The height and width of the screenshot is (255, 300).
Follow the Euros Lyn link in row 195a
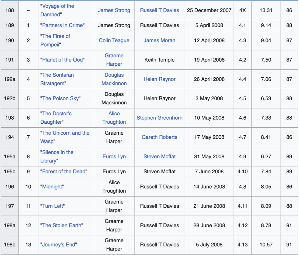pyautogui.click(x=114, y=157)
